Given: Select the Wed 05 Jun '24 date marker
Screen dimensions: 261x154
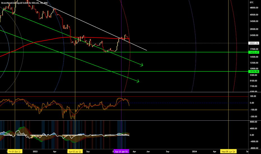Looking at the screenshot, I should click(x=229, y=151).
